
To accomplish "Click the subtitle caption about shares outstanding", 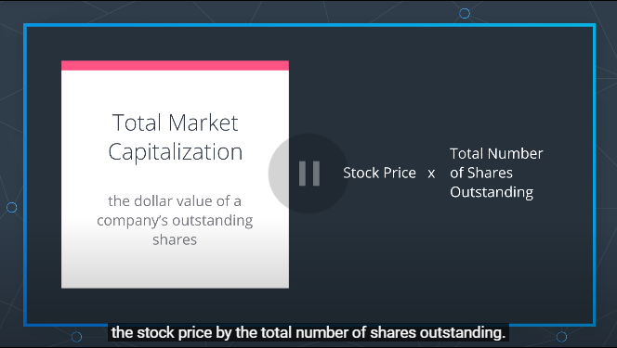I will point(308,332).
